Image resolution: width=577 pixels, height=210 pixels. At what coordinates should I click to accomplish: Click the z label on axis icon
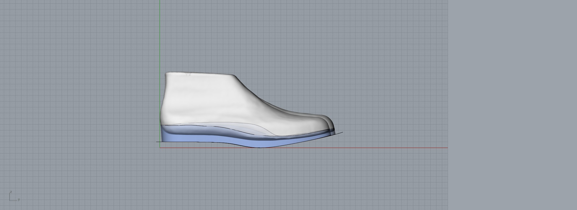(x=11, y=192)
